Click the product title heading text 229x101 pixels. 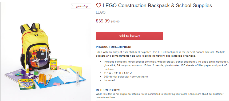157,6
